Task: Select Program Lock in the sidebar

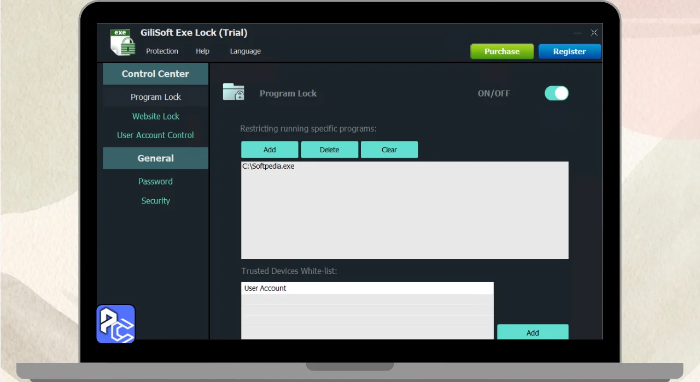Action: pyautogui.click(x=155, y=97)
